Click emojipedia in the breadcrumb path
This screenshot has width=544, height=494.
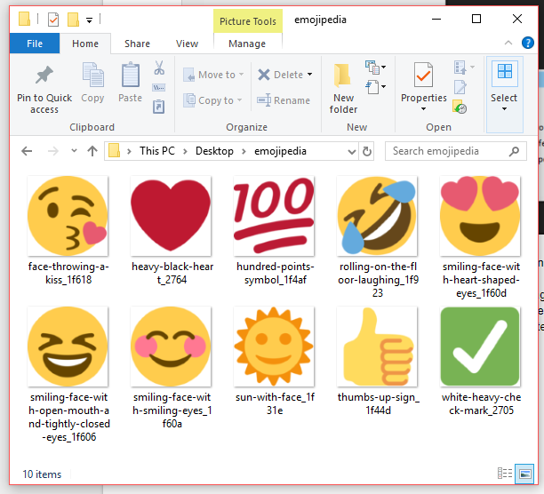click(280, 151)
